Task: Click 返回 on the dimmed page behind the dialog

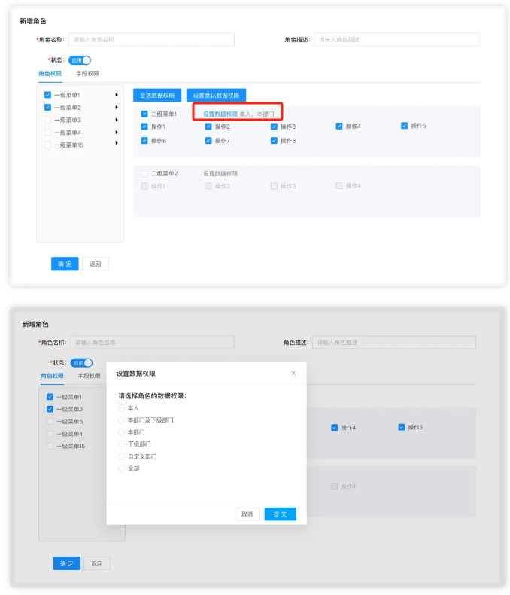Action: pos(96,563)
